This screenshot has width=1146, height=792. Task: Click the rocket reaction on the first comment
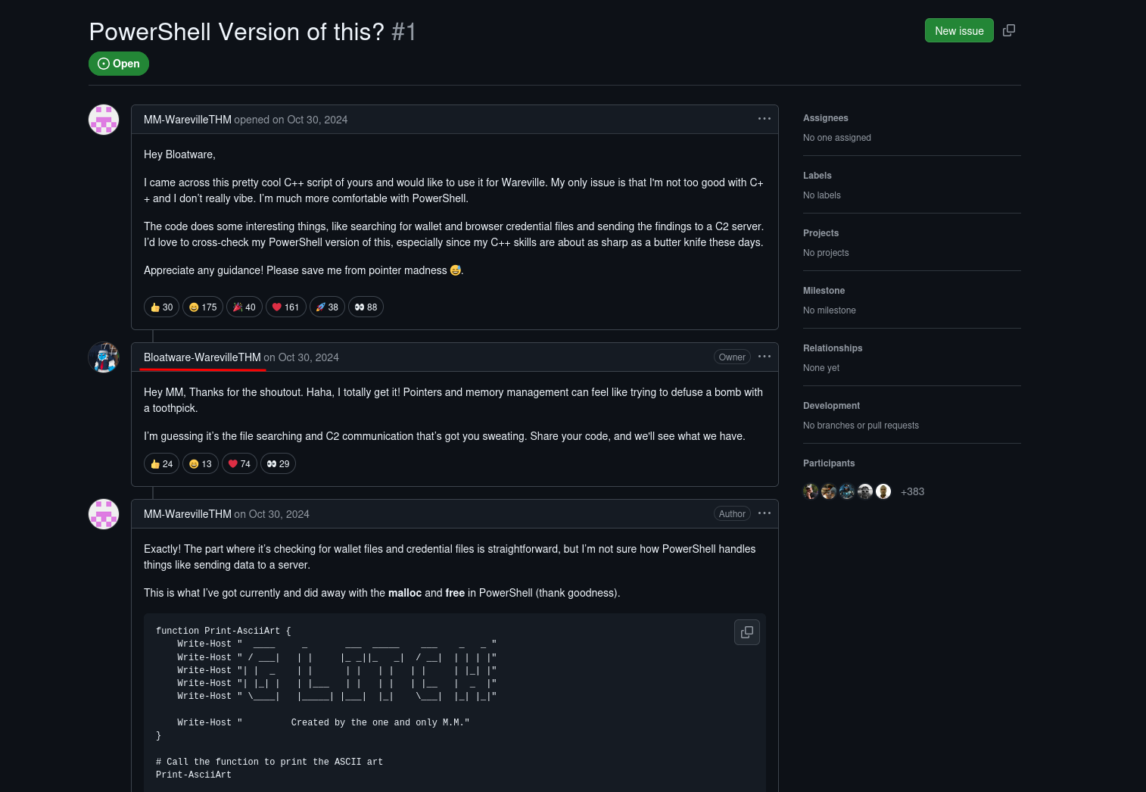327,307
